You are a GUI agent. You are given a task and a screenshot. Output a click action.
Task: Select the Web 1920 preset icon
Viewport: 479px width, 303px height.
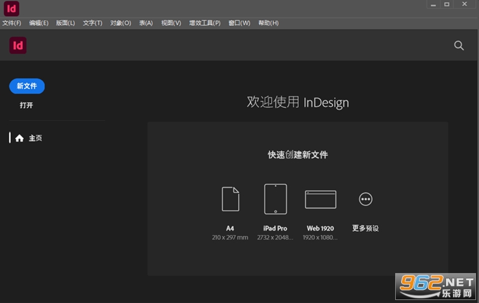click(320, 199)
